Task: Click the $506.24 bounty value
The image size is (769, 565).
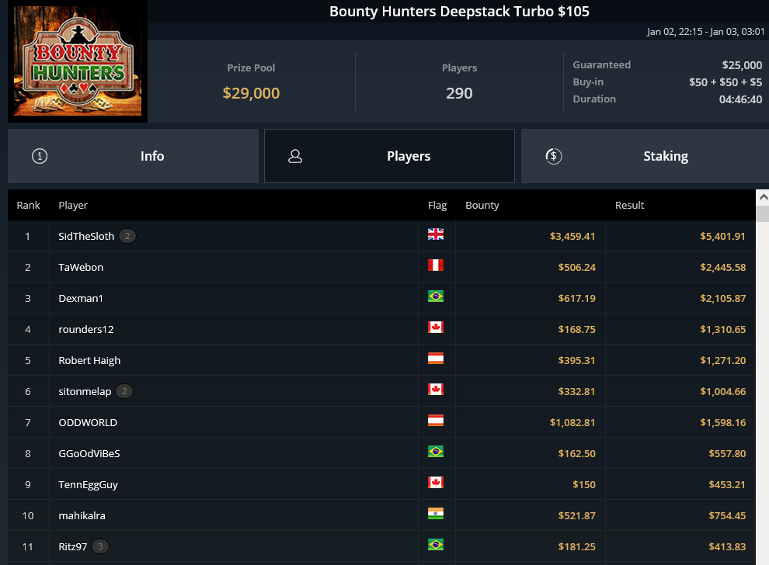Action: coord(576,267)
